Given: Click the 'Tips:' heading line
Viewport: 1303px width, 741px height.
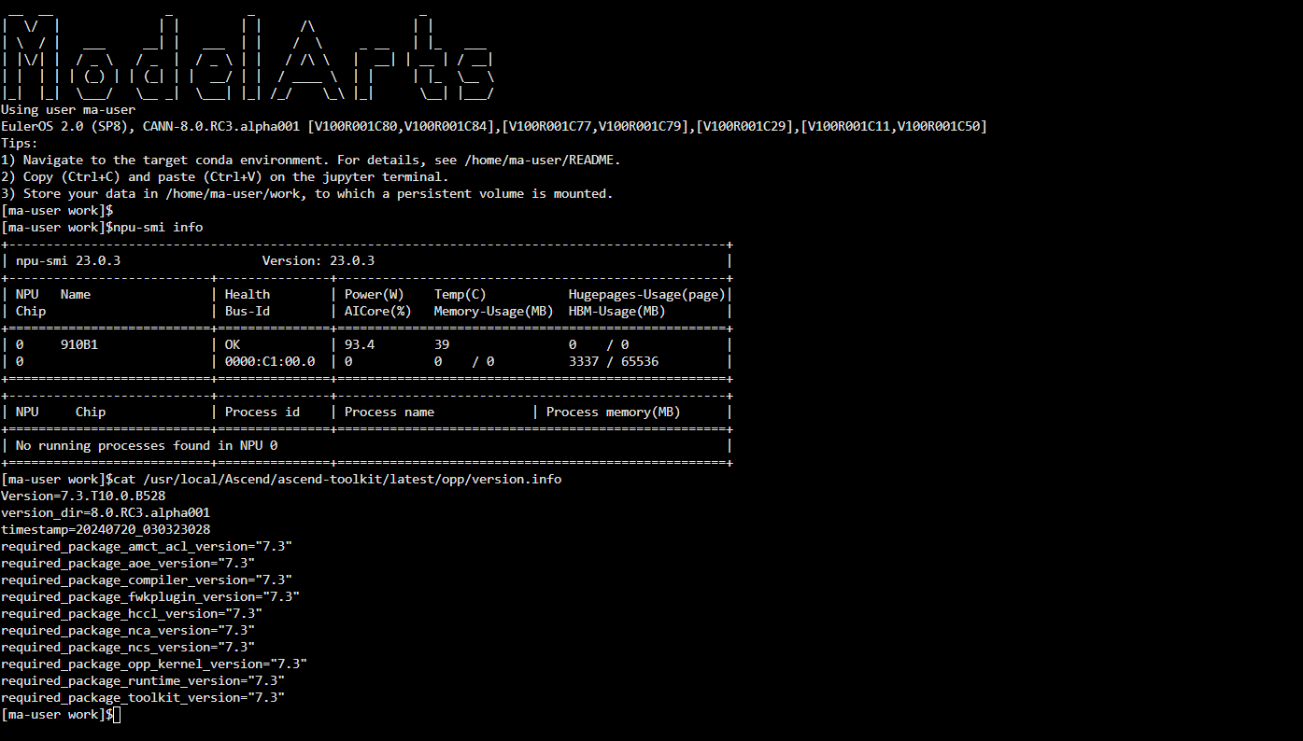Looking at the screenshot, I should [20, 143].
